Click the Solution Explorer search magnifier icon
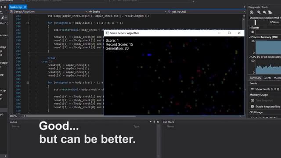The image size is (281, 158). 3,18
